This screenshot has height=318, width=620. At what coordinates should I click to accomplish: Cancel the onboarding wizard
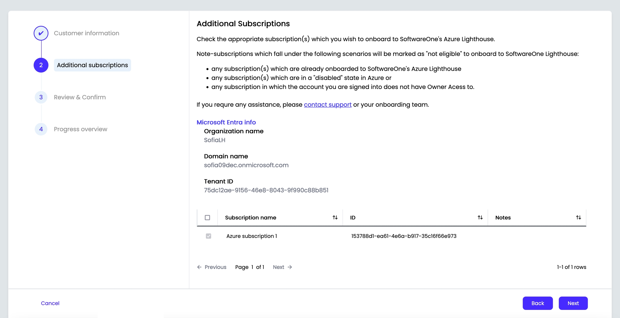tap(50, 303)
